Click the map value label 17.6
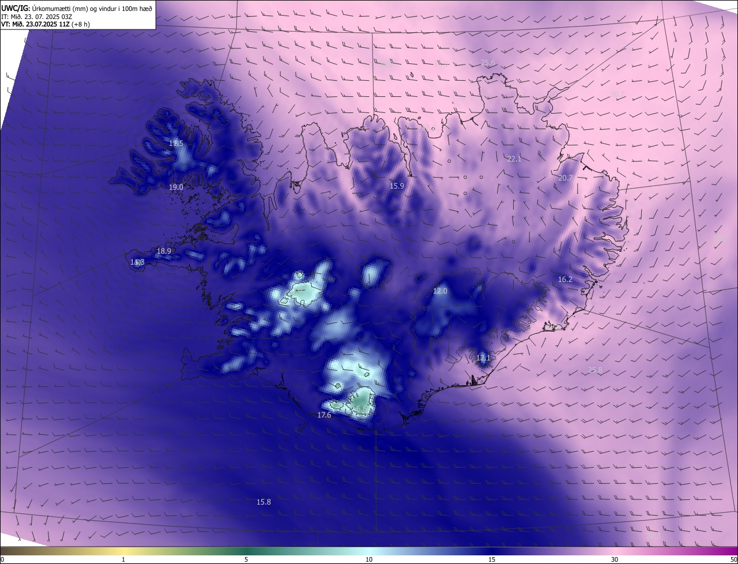 click(324, 415)
